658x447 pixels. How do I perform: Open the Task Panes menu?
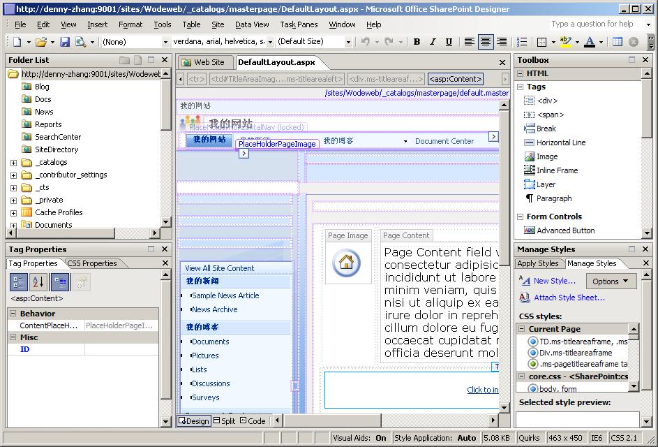299,24
